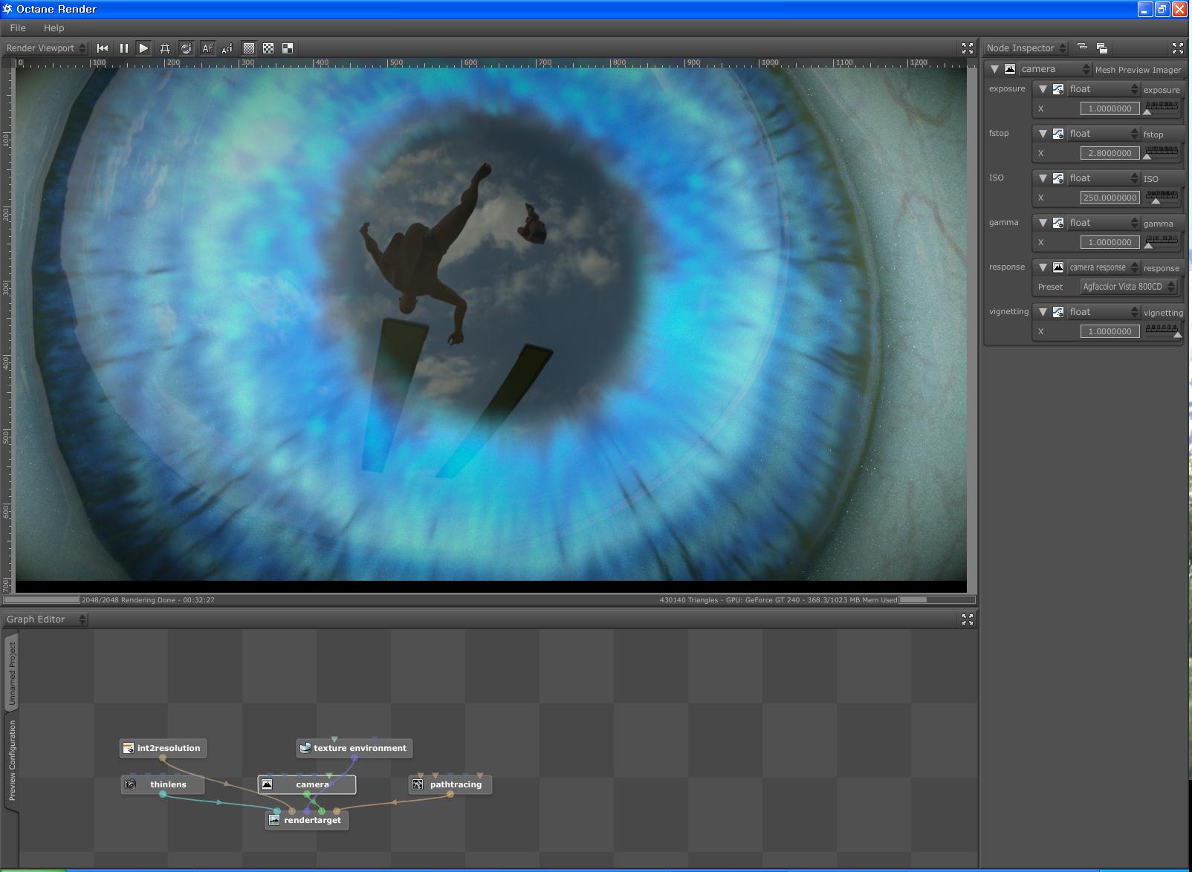
Task: Restart the render with the rewind button
Action: tap(103, 48)
